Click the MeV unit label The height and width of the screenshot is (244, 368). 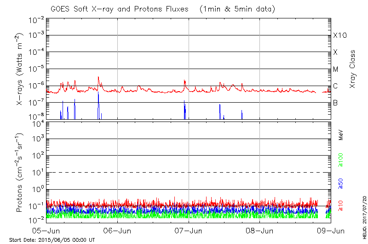[341, 135]
